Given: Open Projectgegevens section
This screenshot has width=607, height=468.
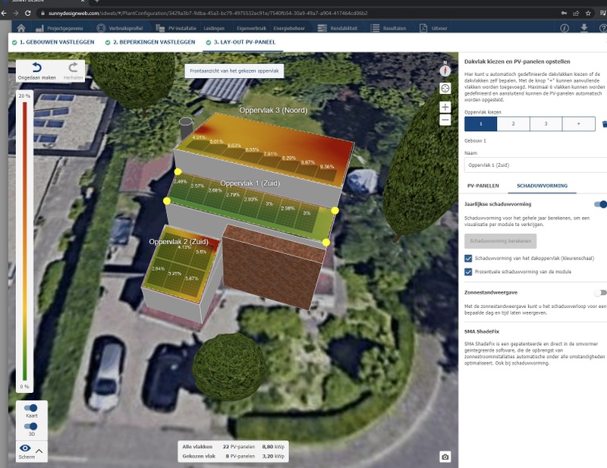Looking at the screenshot, I should tap(59, 28).
